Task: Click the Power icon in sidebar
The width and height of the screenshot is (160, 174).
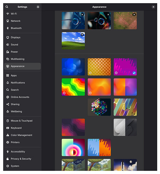Action: (8, 52)
